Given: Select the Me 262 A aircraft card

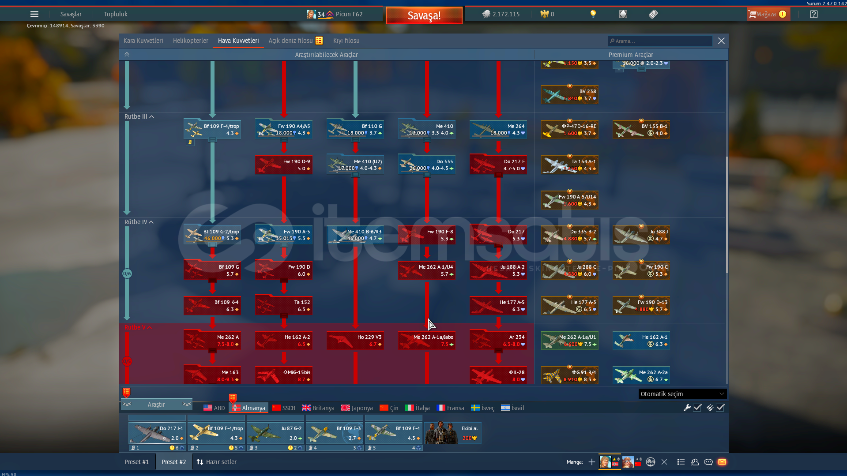Looking at the screenshot, I should pos(212,340).
